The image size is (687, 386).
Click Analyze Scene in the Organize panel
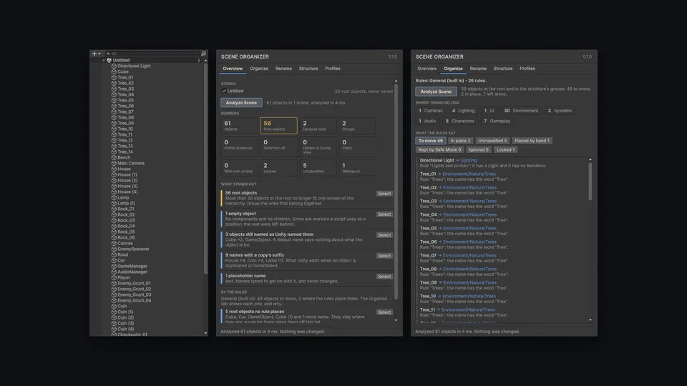[436, 91]
